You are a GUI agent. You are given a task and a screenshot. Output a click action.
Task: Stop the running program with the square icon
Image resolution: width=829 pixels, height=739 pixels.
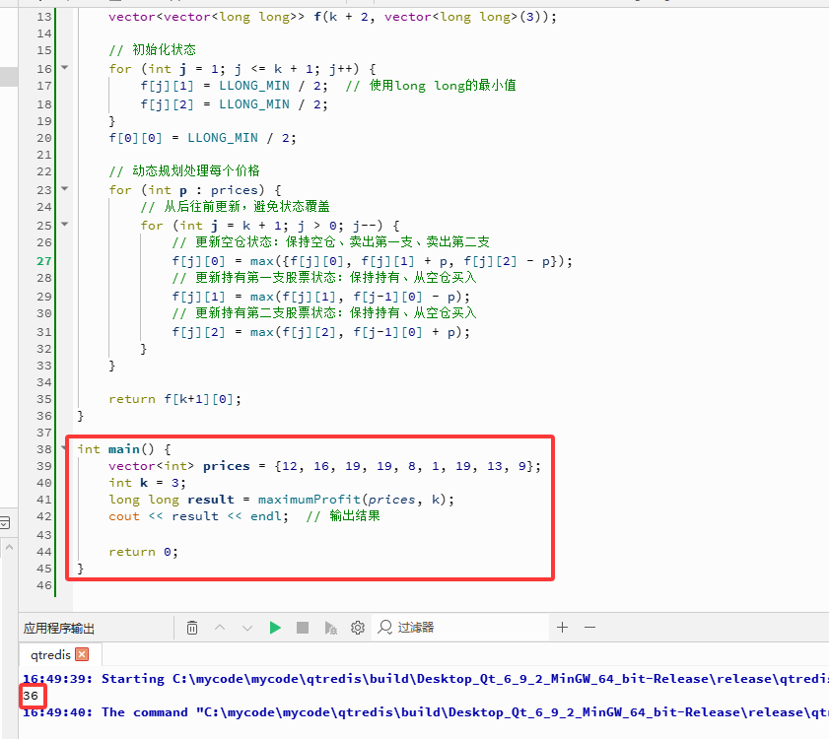pos(303,628)
